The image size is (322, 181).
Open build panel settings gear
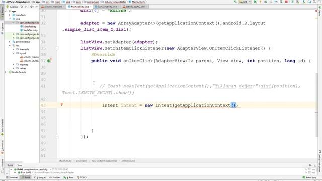pyautogui.click(x=310, y=165)
